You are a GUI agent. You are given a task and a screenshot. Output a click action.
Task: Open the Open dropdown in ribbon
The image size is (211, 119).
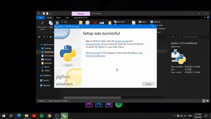point(143,22)
